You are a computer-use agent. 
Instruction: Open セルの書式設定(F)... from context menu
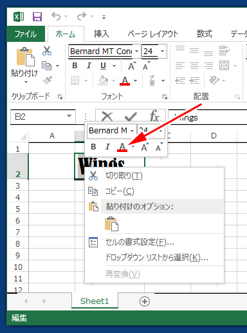pos(154,242)
